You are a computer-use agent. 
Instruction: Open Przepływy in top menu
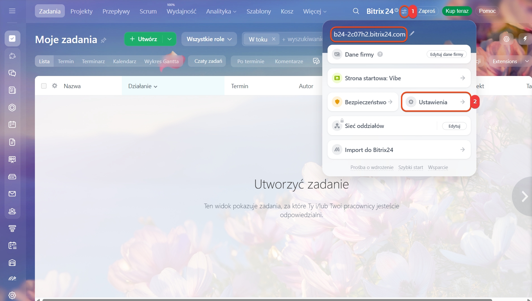116,11
